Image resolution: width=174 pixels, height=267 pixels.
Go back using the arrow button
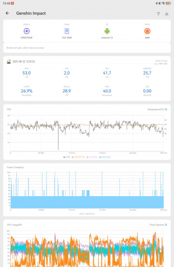pos(7,13)
